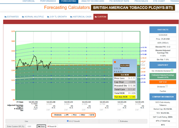Click the NORMAL MULTIPLE calculator chart icon
The width and height of the screenshot is (179, 128).
click(23, 17)
